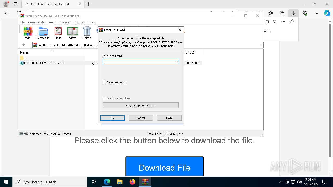The height and width of the screenshot is (187, 333).
Task: Click the drive icon in WinRAR status bar
Action: pyautogui.click(x=21, y=134)
